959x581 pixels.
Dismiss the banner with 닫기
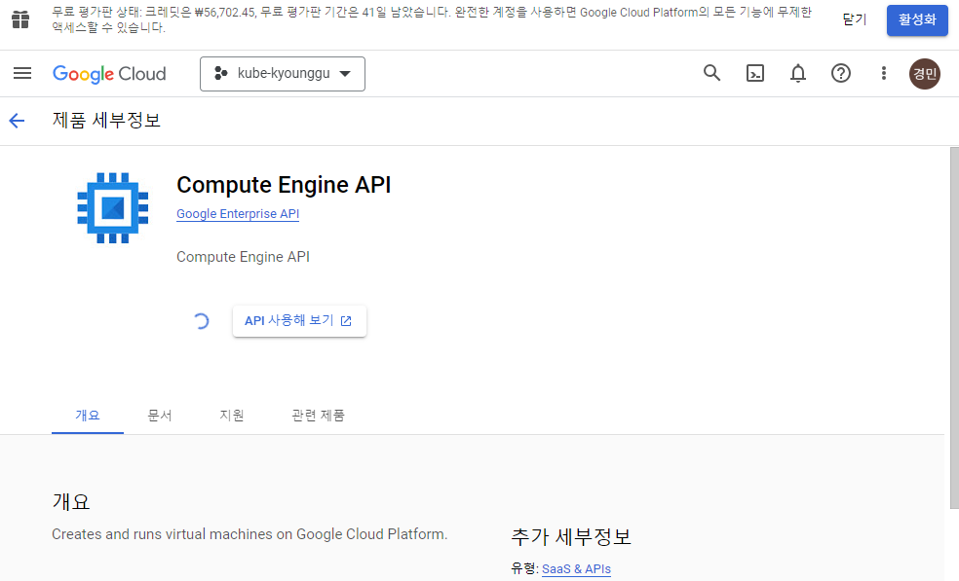[x=855, y=19]
